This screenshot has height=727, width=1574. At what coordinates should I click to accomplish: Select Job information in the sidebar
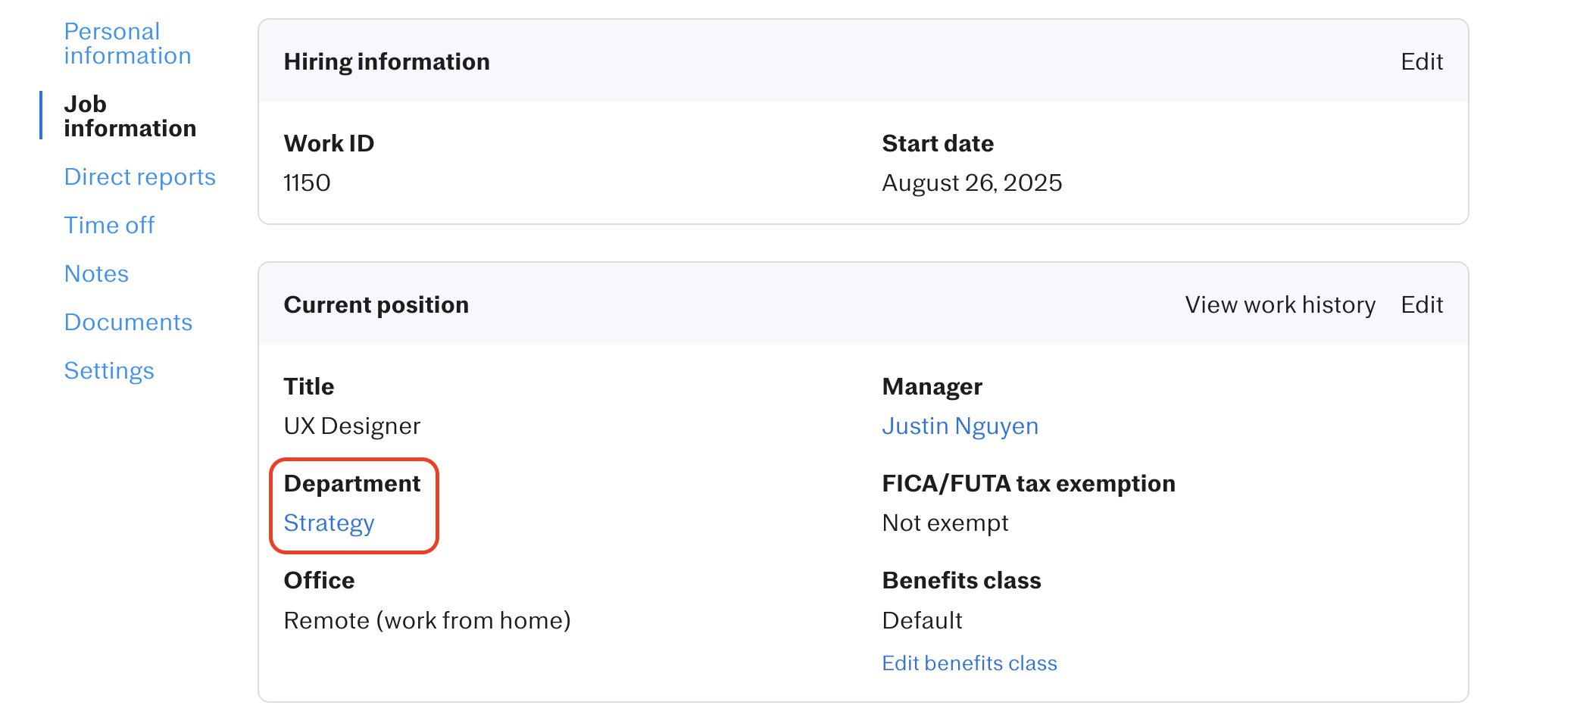point(130,117)
